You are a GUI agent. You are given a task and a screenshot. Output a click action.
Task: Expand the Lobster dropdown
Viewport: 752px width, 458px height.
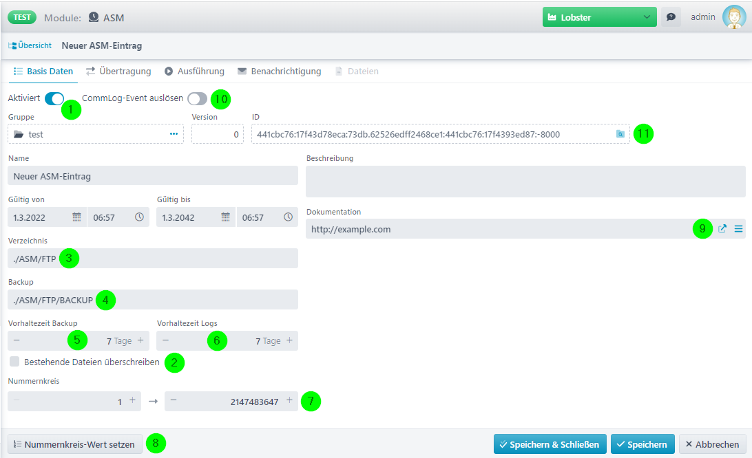pos(600,17)
